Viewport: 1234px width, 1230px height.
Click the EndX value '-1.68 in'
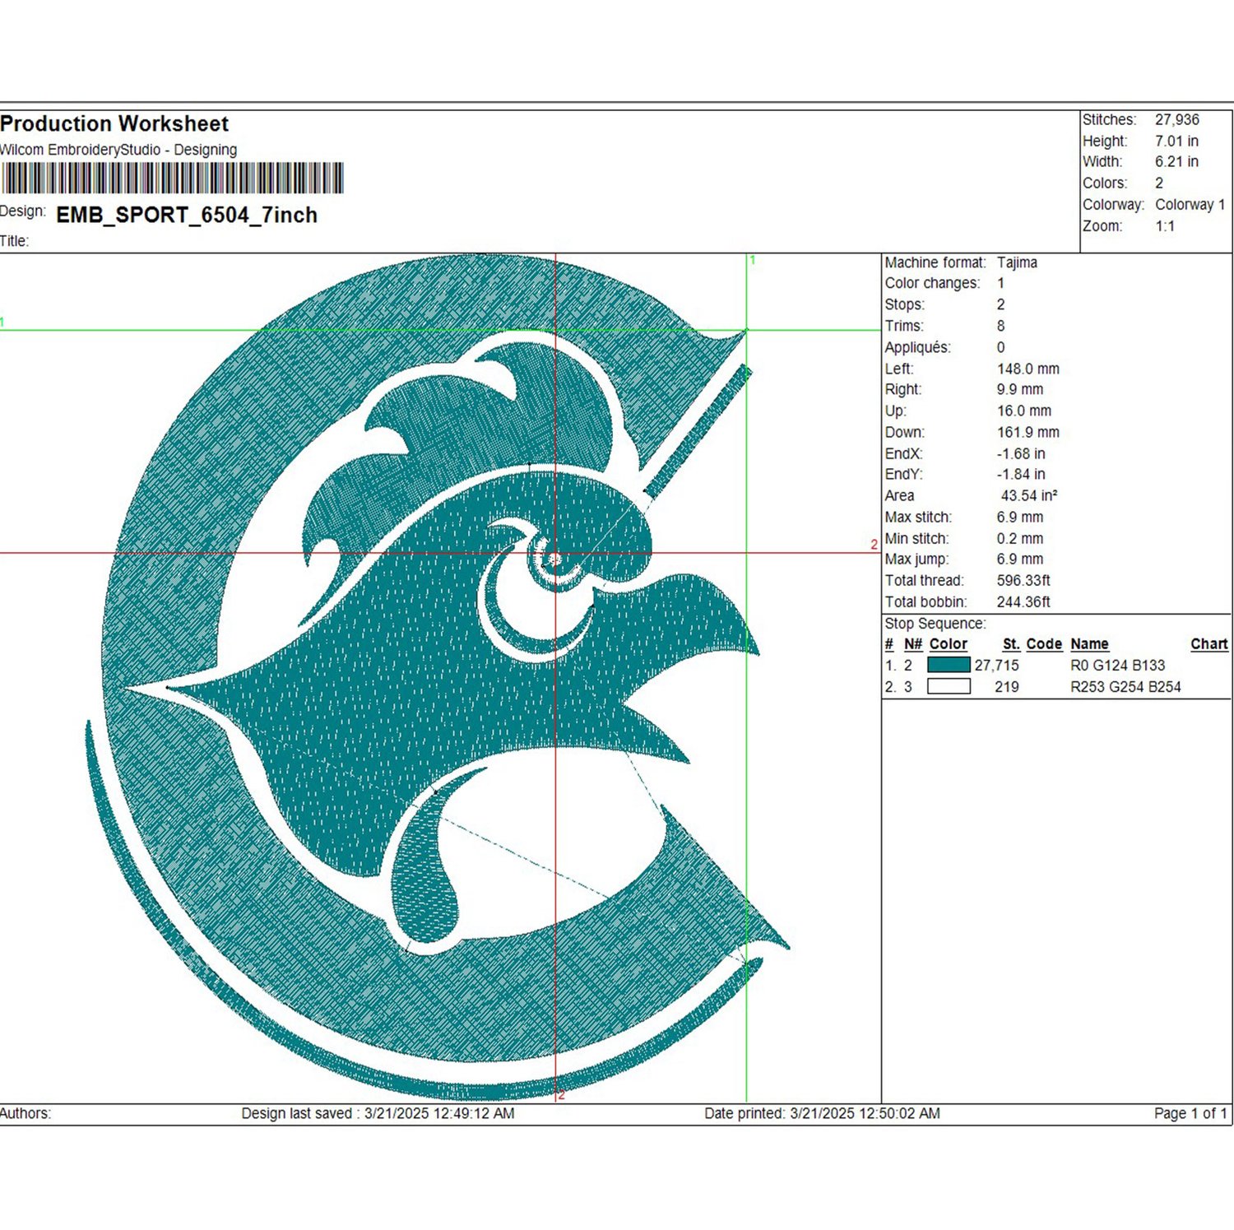tap(1021, 453)
